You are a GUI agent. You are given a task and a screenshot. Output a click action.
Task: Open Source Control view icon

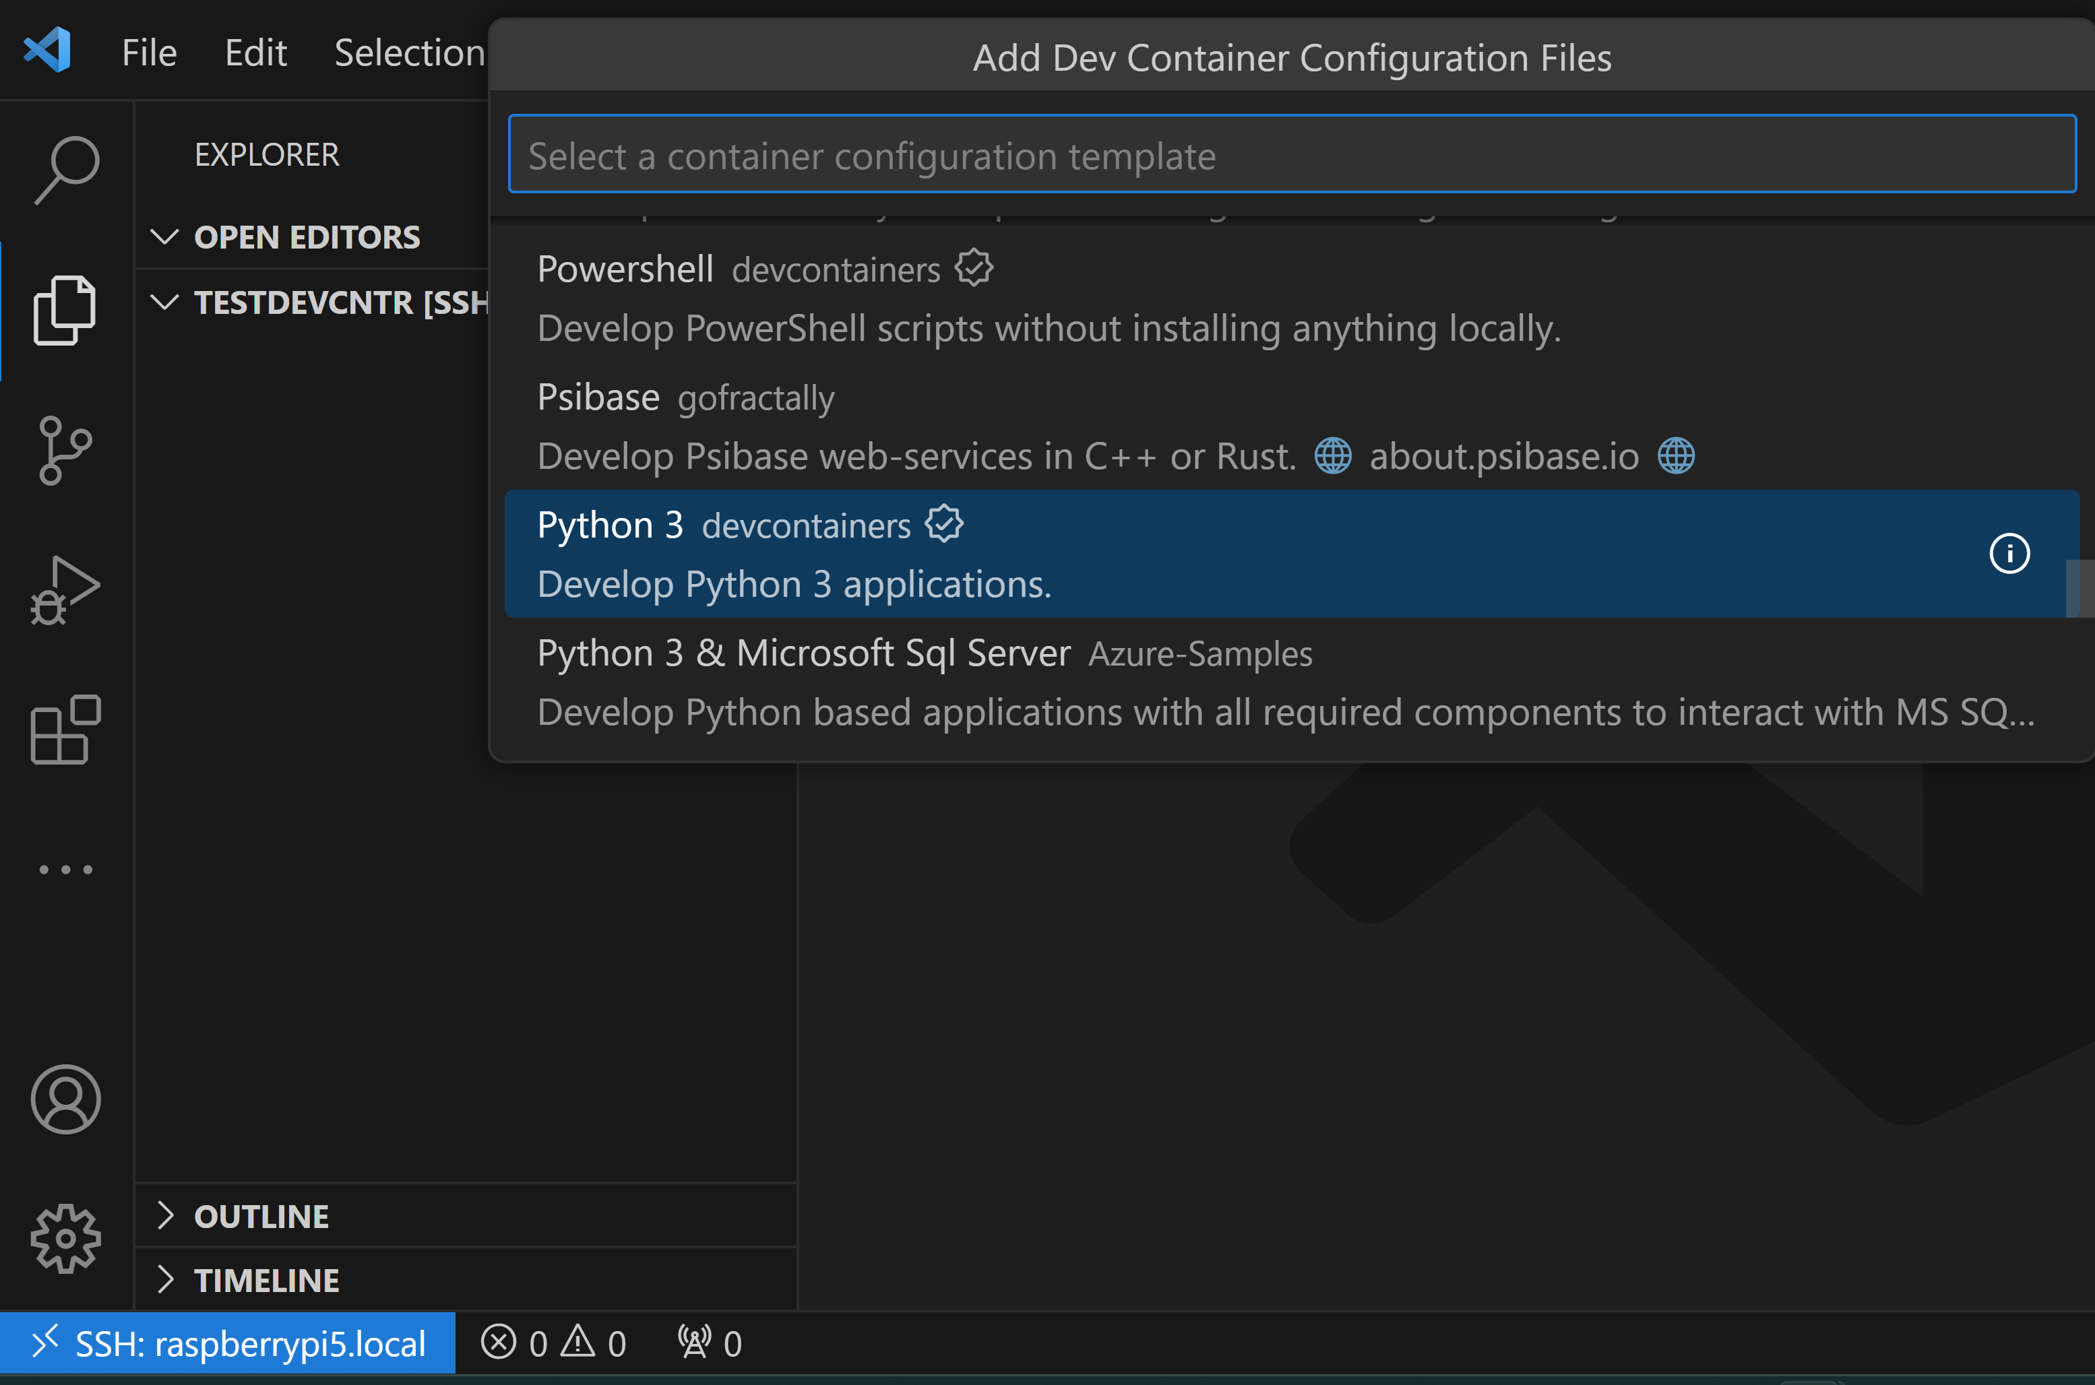[65, 451]
